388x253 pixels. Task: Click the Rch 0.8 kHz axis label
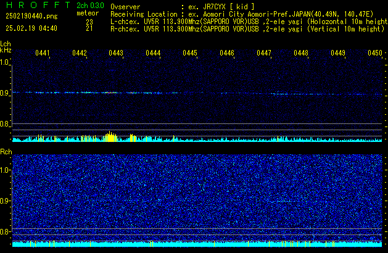(5, 231)
